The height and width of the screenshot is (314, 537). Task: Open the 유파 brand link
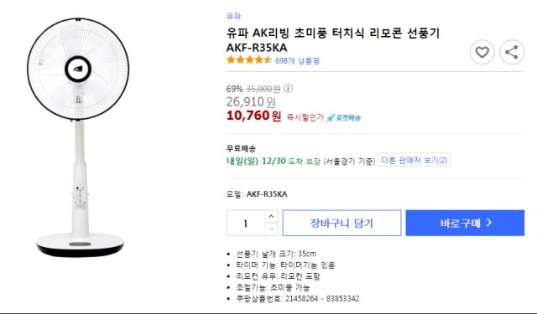(x=233, y=16)
